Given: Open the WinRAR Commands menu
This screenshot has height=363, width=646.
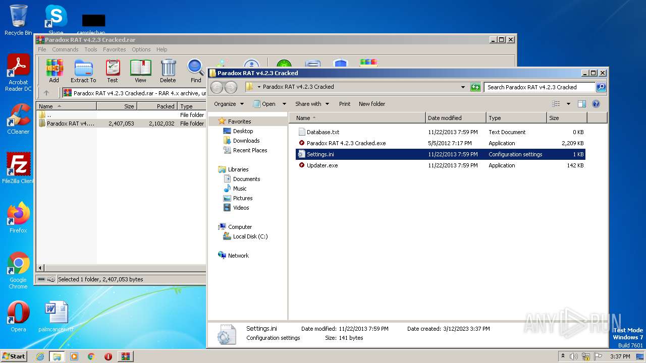Looking at the screenshot, I should tap(65, 49).
